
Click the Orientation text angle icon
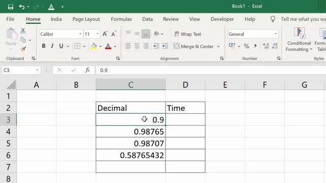(156, 34)
